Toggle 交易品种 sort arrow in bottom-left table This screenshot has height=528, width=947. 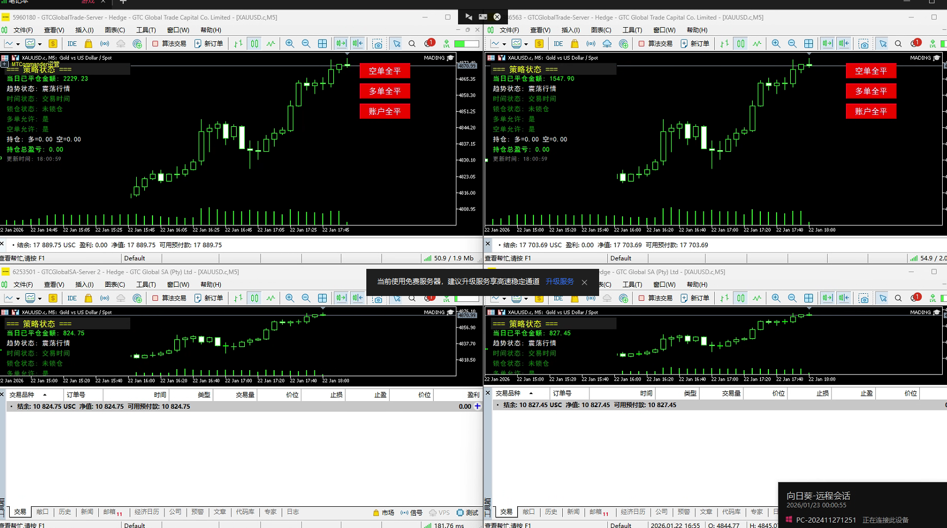tap(45, 395)
